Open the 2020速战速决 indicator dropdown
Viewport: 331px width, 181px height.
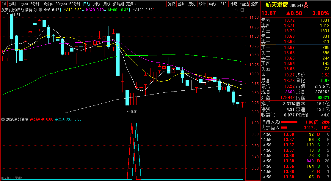click(3, 119)
